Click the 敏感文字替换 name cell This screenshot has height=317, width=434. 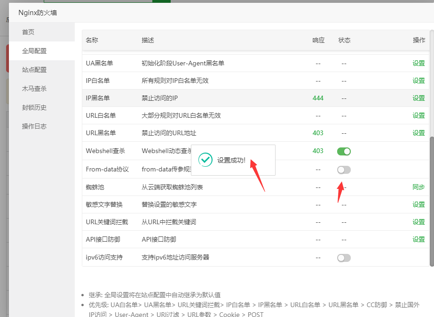[x=104, y=205]
